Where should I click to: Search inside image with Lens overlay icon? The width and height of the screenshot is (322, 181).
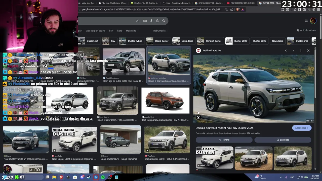199,117
